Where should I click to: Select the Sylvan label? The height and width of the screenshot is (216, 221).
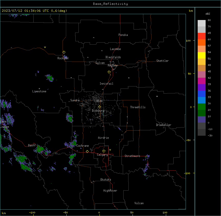[100, 63]
